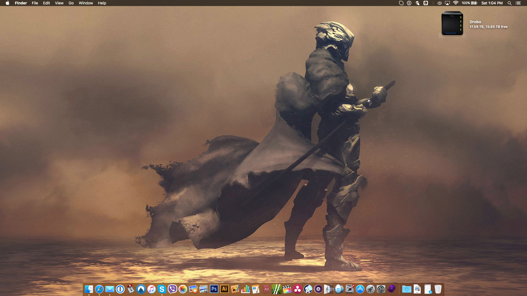The image size is (527, 296).
Task: Launch Final Cut Pro from the Dock
Action: coord(287,289)
